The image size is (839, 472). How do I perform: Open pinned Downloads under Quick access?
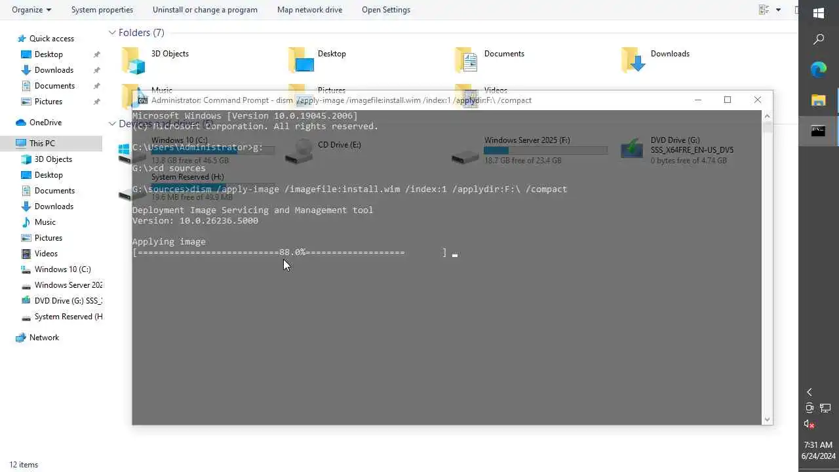[54, 70]
